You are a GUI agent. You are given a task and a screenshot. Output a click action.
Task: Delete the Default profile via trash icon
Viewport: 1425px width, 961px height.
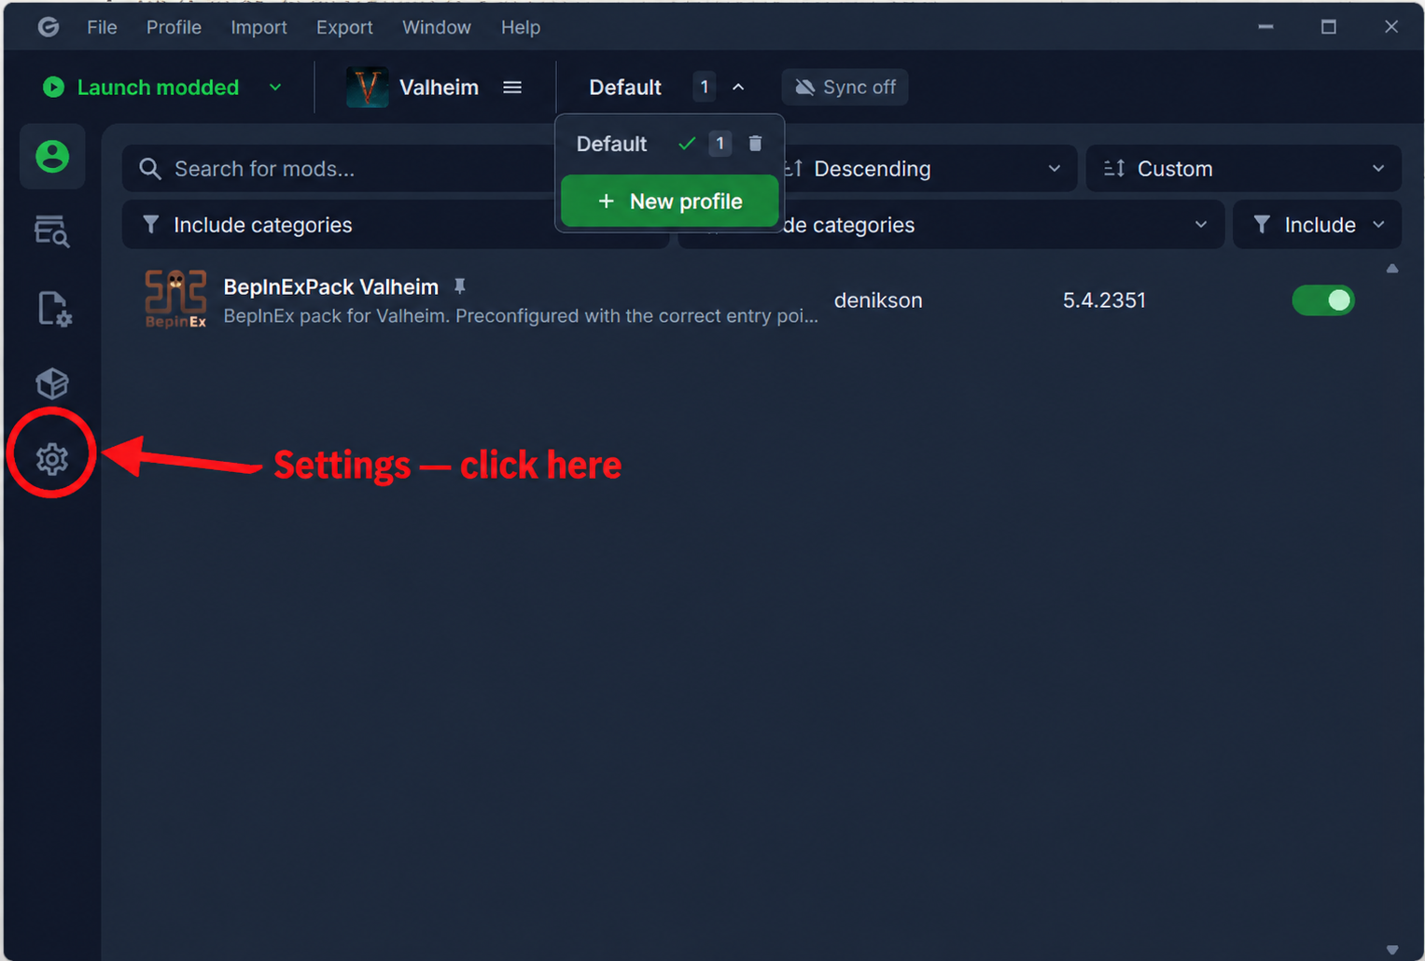[x=755, y=144]
